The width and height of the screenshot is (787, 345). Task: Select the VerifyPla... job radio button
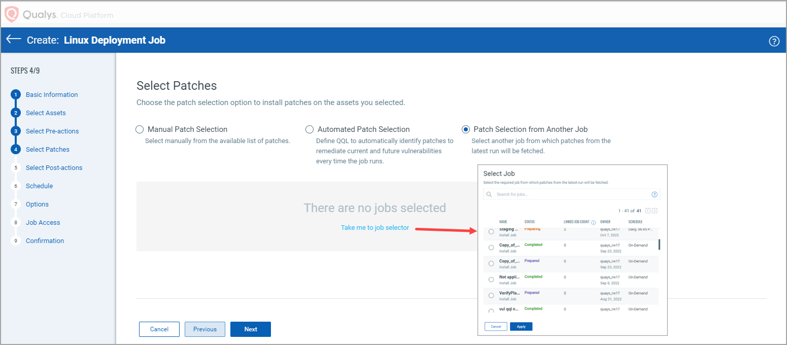point(491,295)
